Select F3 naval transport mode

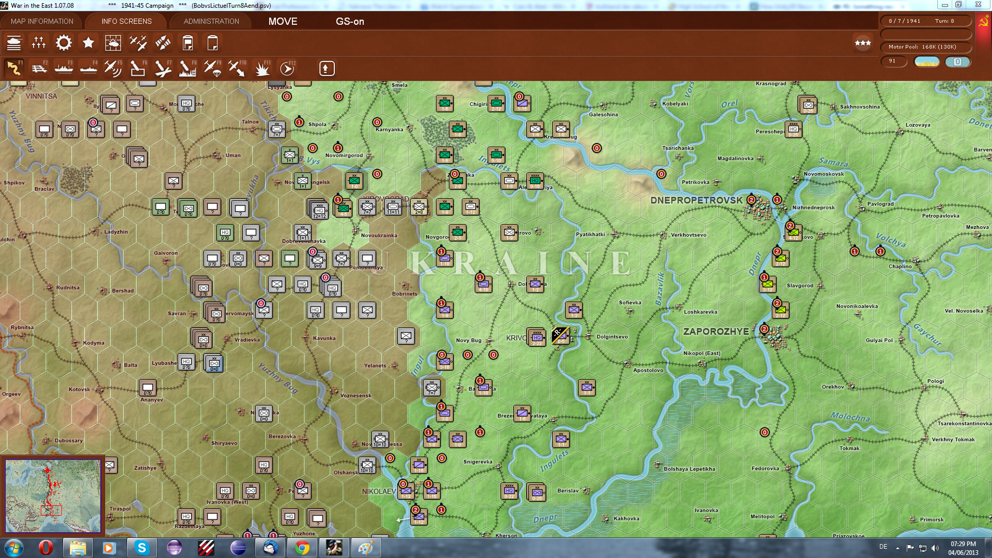click(64, 68)
